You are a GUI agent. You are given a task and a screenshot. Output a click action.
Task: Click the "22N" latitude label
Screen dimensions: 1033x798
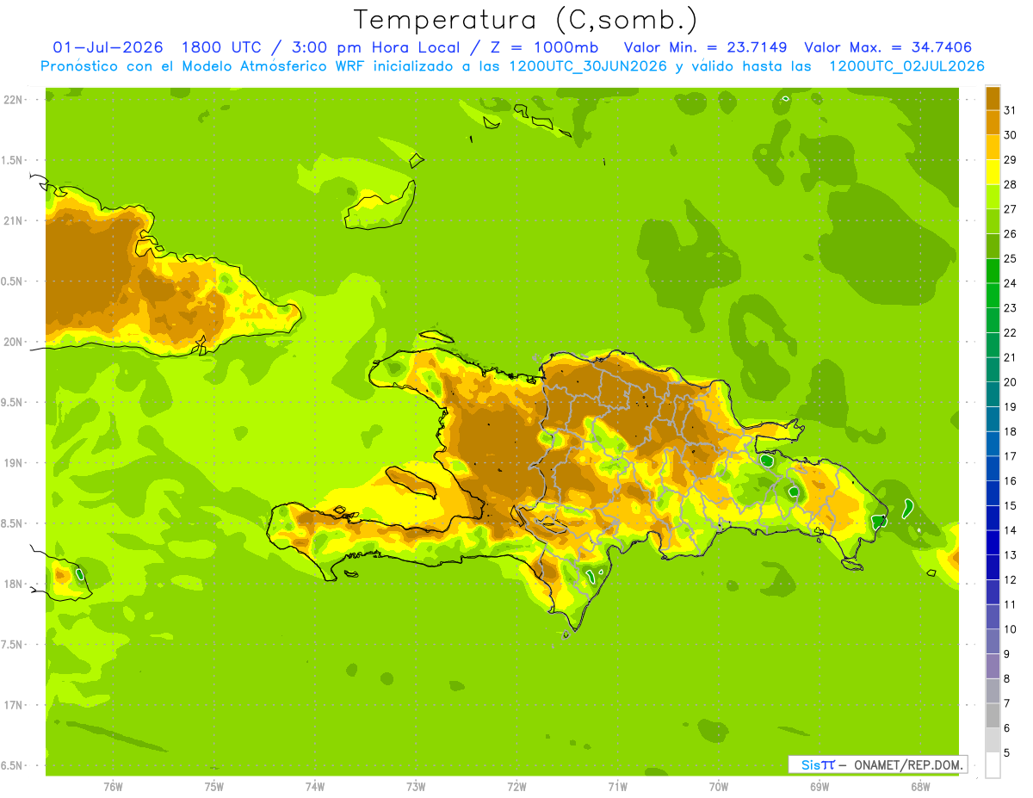click(13, 100)
